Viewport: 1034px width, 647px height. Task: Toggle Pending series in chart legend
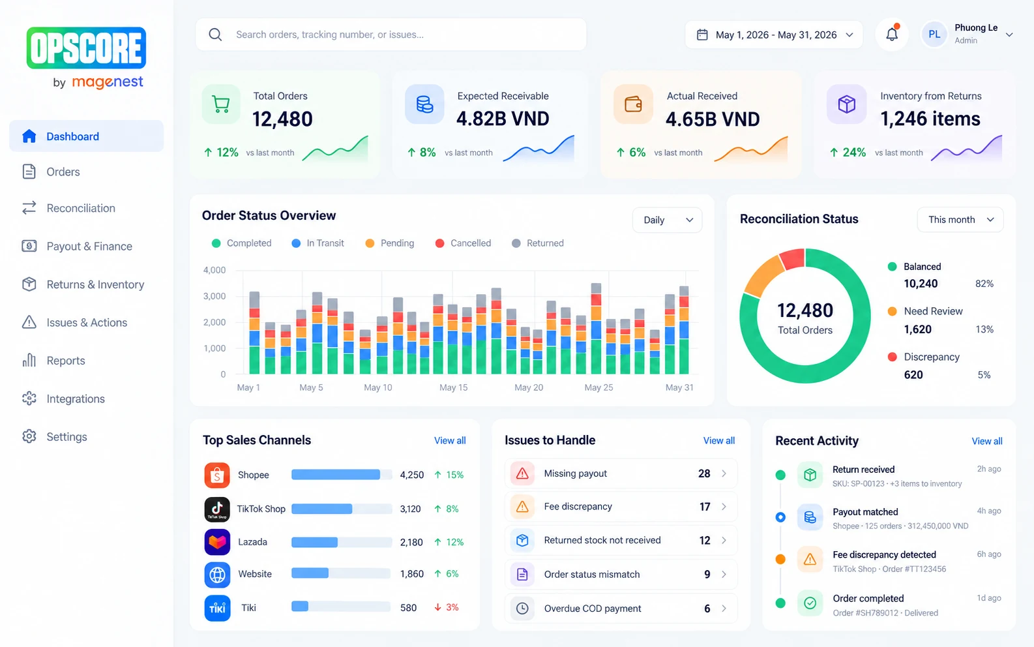point(390,243)
